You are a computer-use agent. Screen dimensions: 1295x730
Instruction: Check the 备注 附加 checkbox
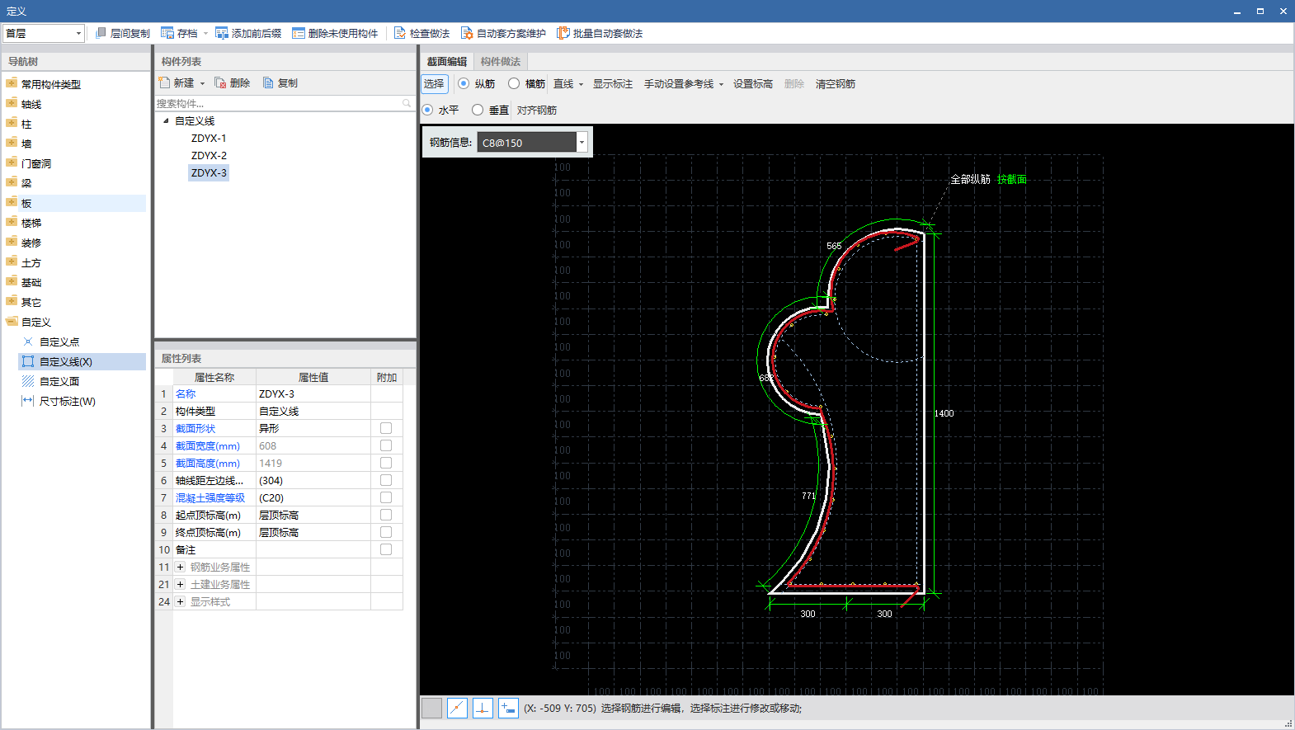(x=386, y=549)
